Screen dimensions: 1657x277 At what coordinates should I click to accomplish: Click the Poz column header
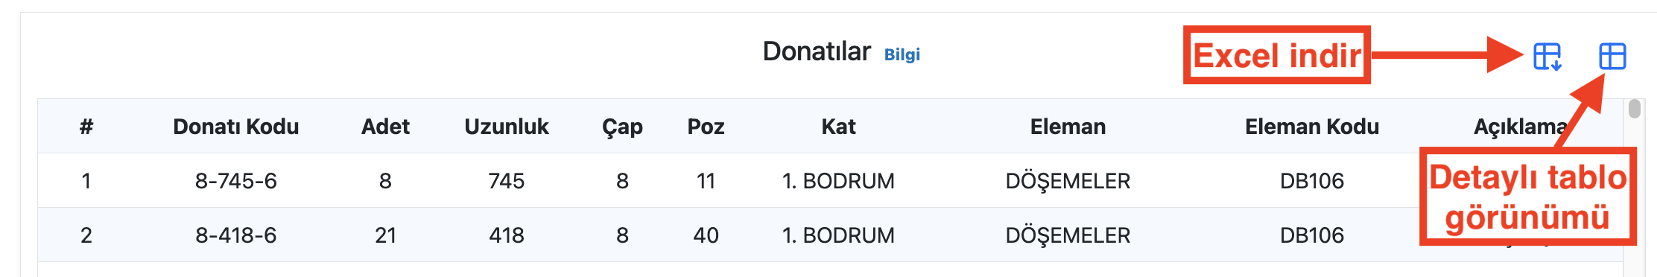(706, 127)
